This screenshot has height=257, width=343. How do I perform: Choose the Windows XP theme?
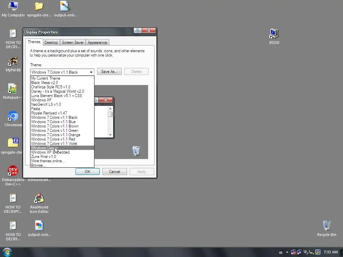point(62,100)
